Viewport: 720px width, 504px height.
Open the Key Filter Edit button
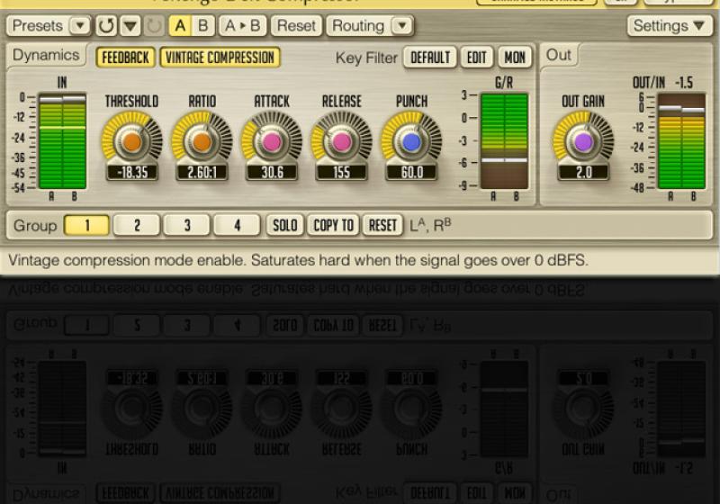point(477,58)
